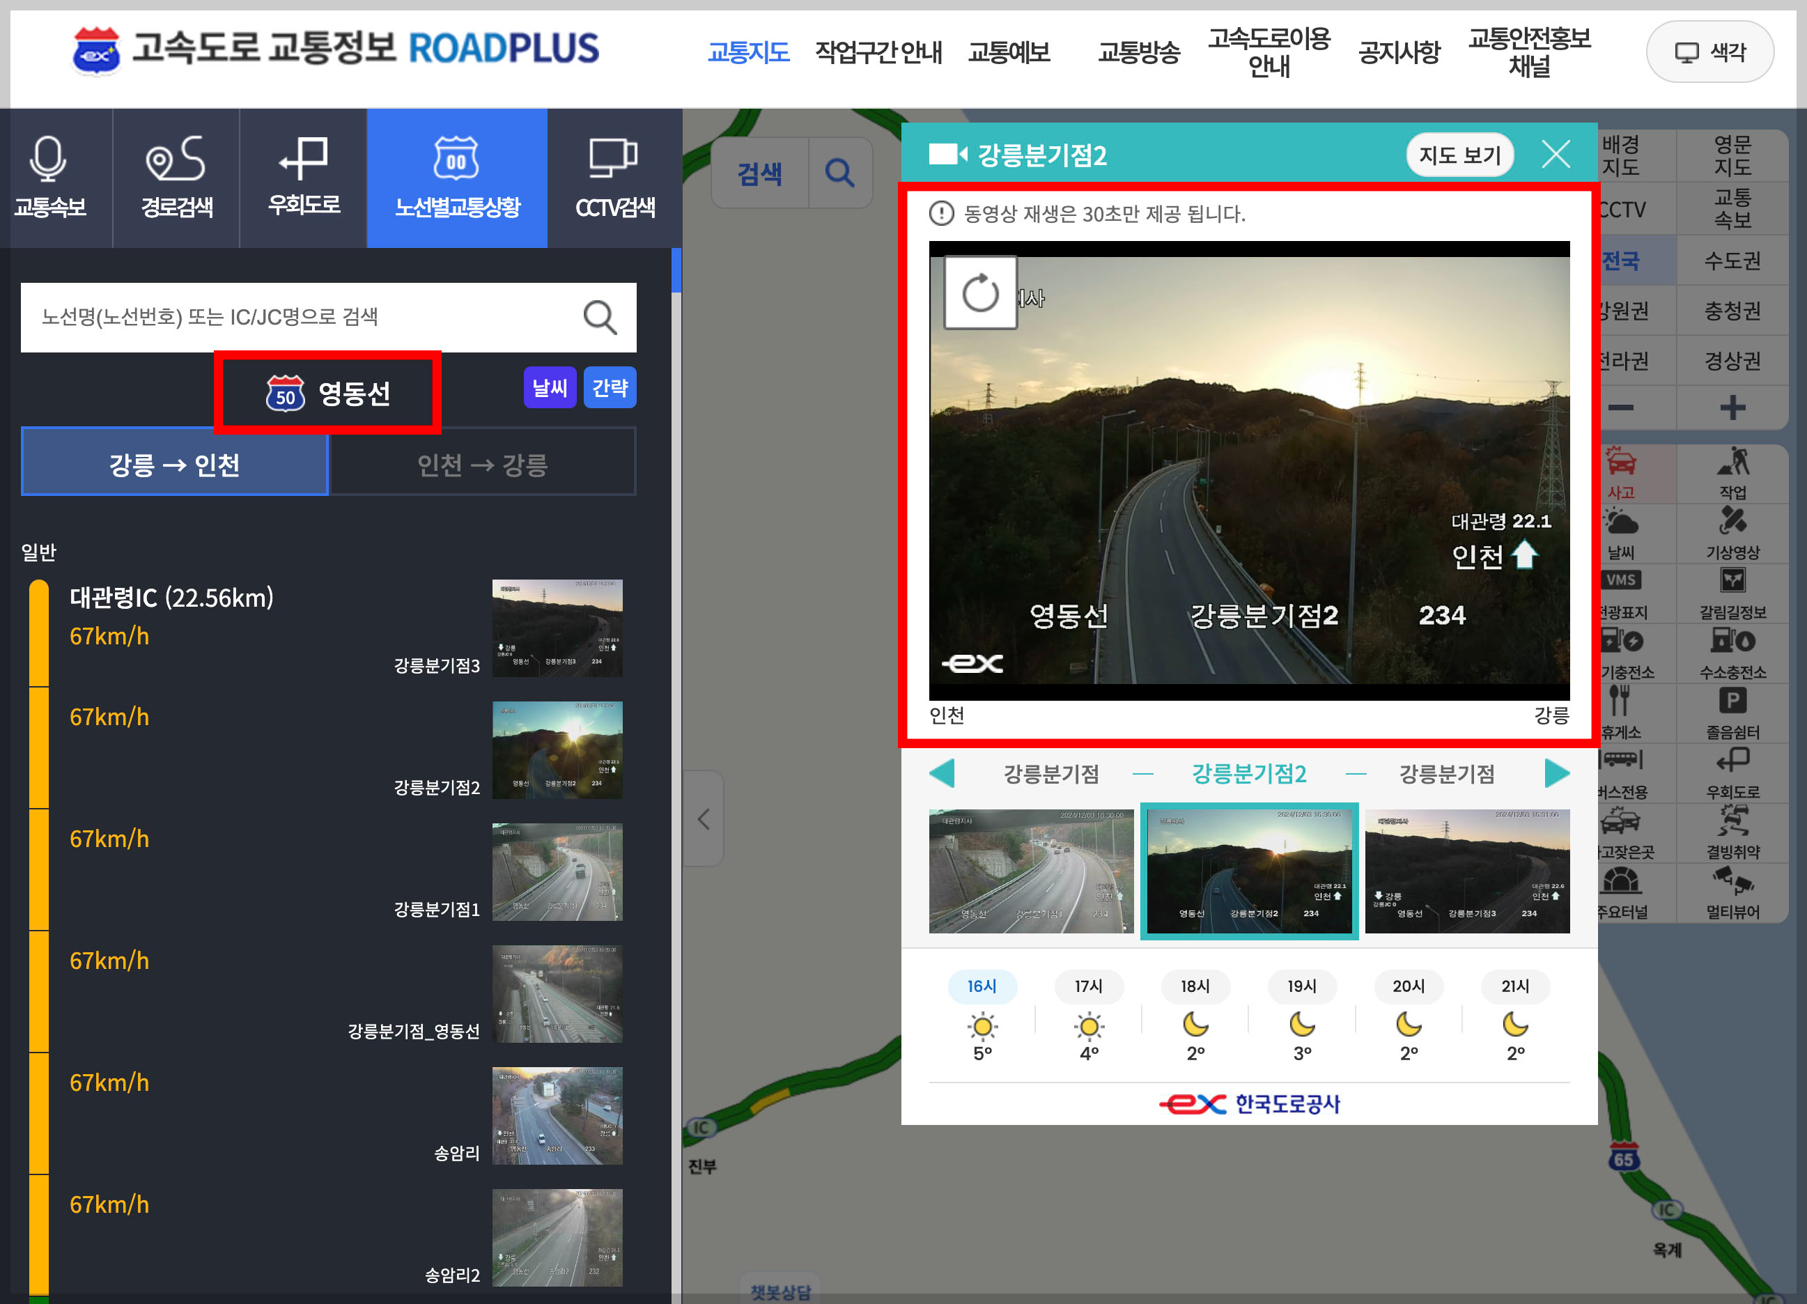The width and height of the screenshot is (1807, 1304).
Task: Click the 간략 button
Action: 610,387
